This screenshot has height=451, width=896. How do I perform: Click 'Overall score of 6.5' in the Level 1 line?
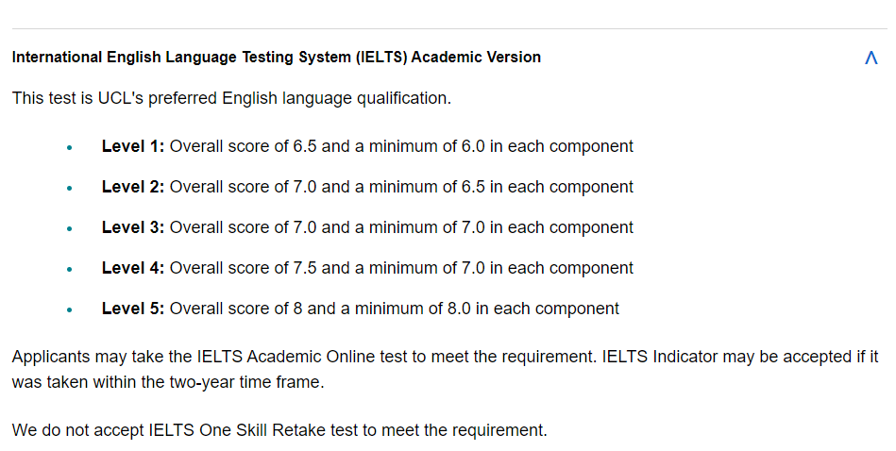coord(243,146)
